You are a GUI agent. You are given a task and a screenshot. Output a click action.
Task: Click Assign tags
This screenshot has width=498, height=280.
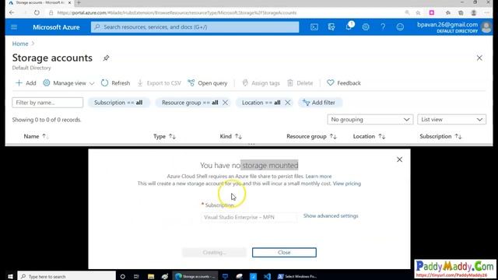click(261, 83)
